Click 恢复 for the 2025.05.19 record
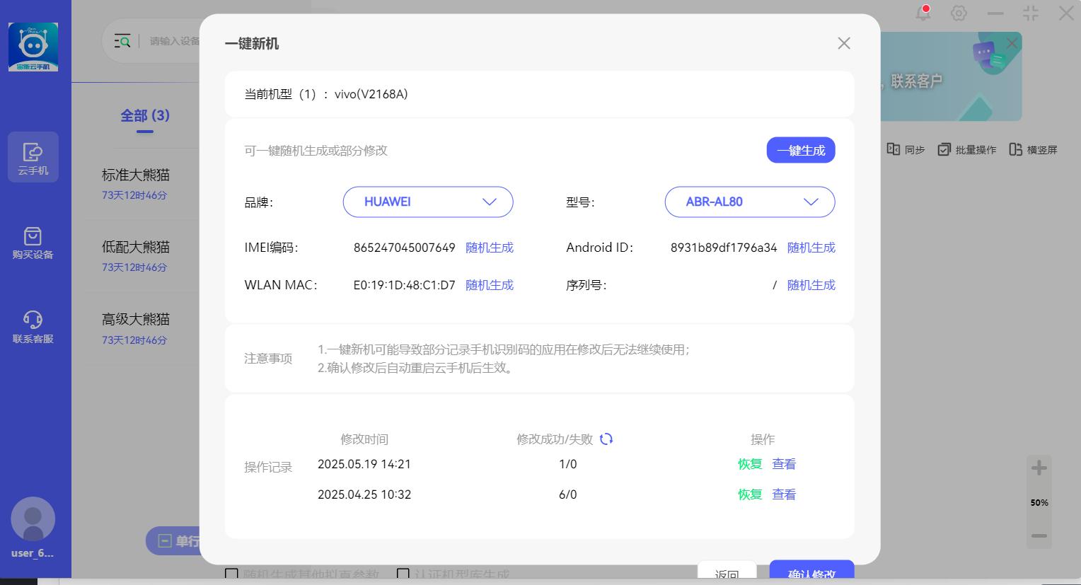The height and width of the screenshot is (585, 1081). coord(749,464)
